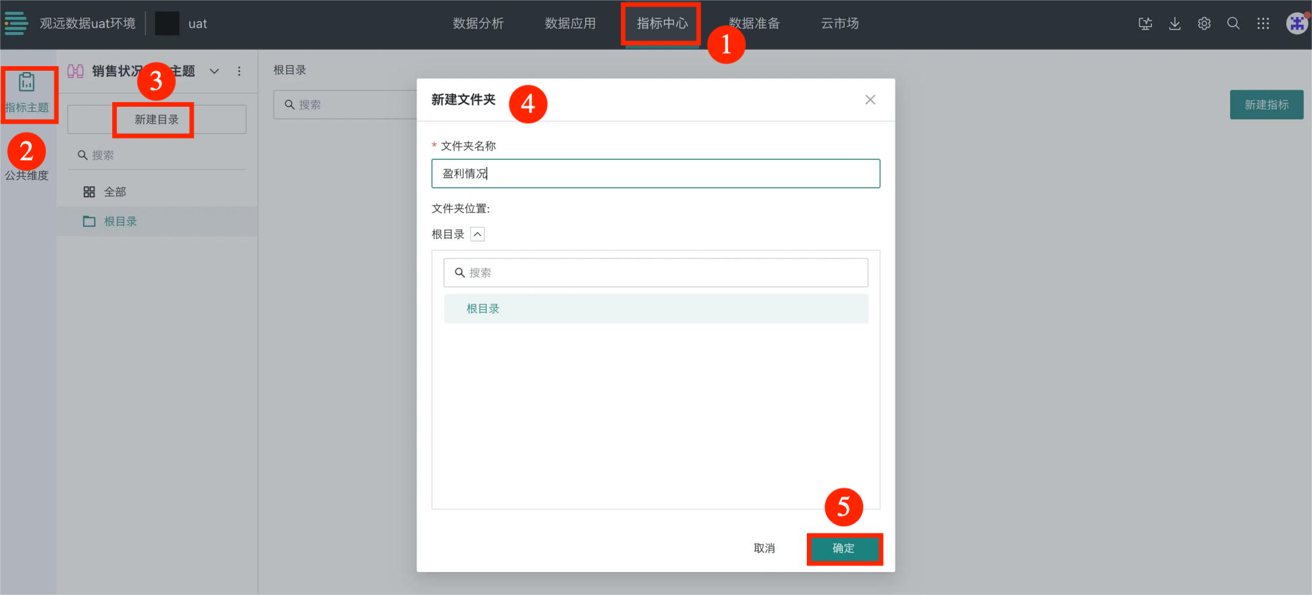Open the monitor screen icon in header

click(x=1145, y=24)
